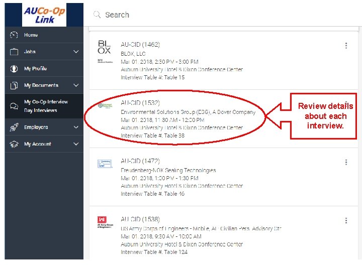362x271 pixels.
Task: Expand the My Account submenu chevron
Action: (x=76, y=144)
